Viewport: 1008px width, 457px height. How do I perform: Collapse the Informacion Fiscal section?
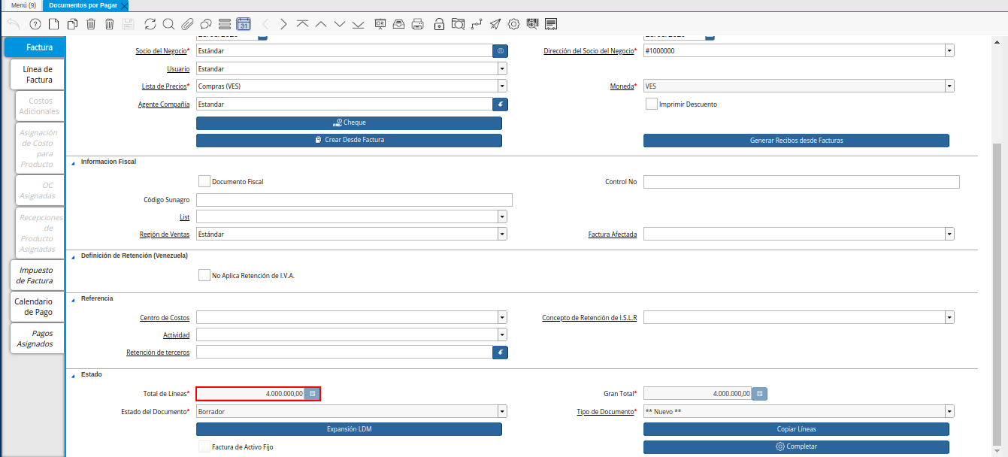coord(73,162)
